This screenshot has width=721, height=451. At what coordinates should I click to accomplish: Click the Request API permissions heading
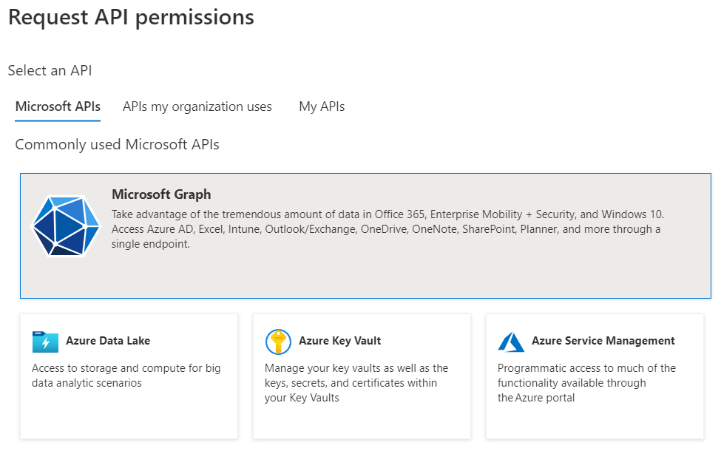131,17
